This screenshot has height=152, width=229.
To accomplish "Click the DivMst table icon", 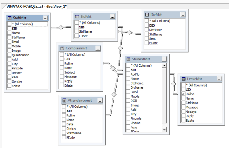I will tap(147, 15).
